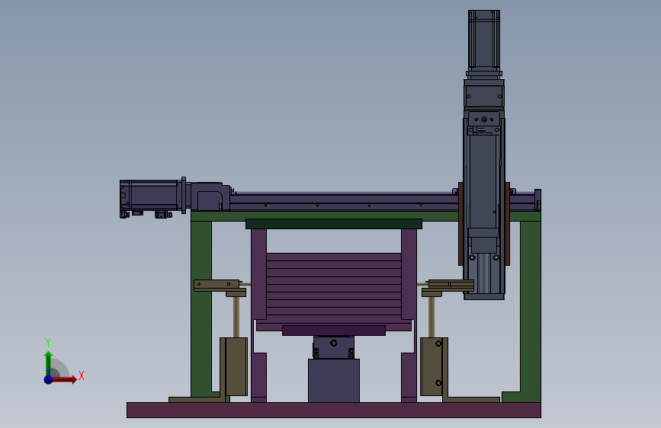Click the blue Z axis ball of the triad
This screenshot has height=428, width=661.
49,379
